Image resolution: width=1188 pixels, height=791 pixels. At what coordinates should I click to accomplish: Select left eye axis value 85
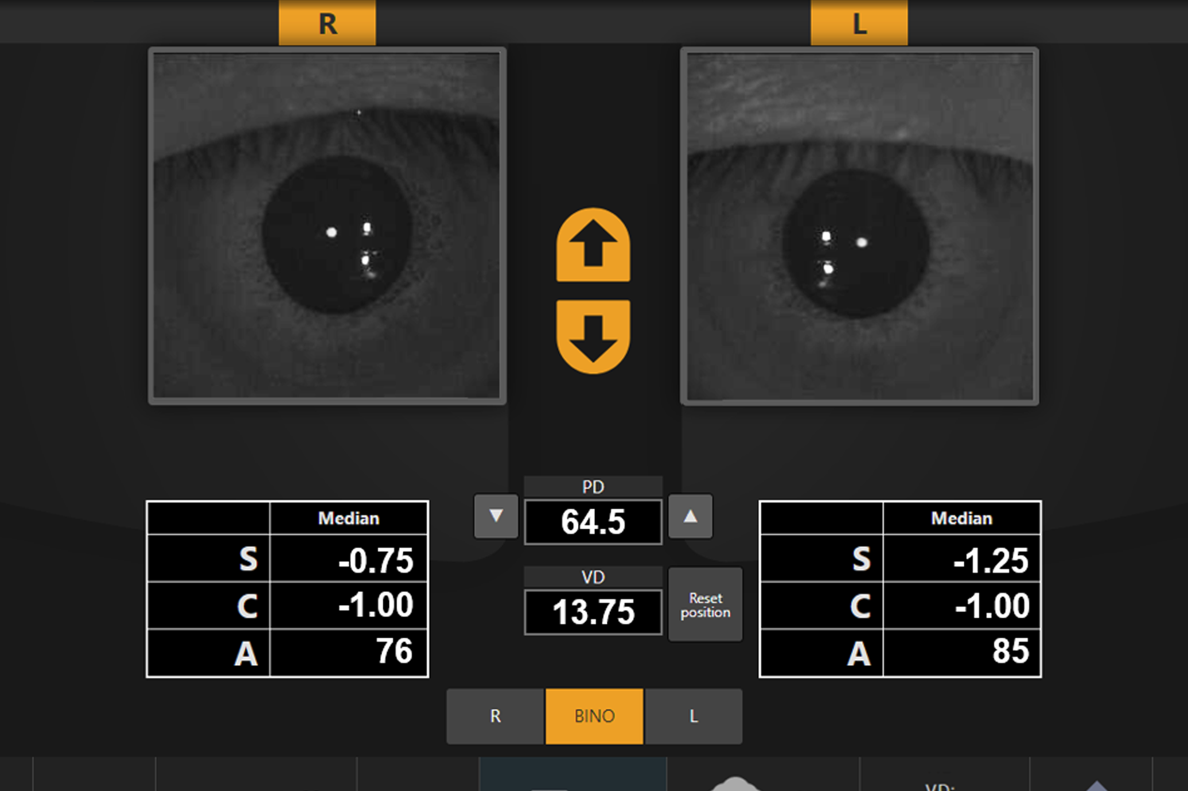coord(961,652)
